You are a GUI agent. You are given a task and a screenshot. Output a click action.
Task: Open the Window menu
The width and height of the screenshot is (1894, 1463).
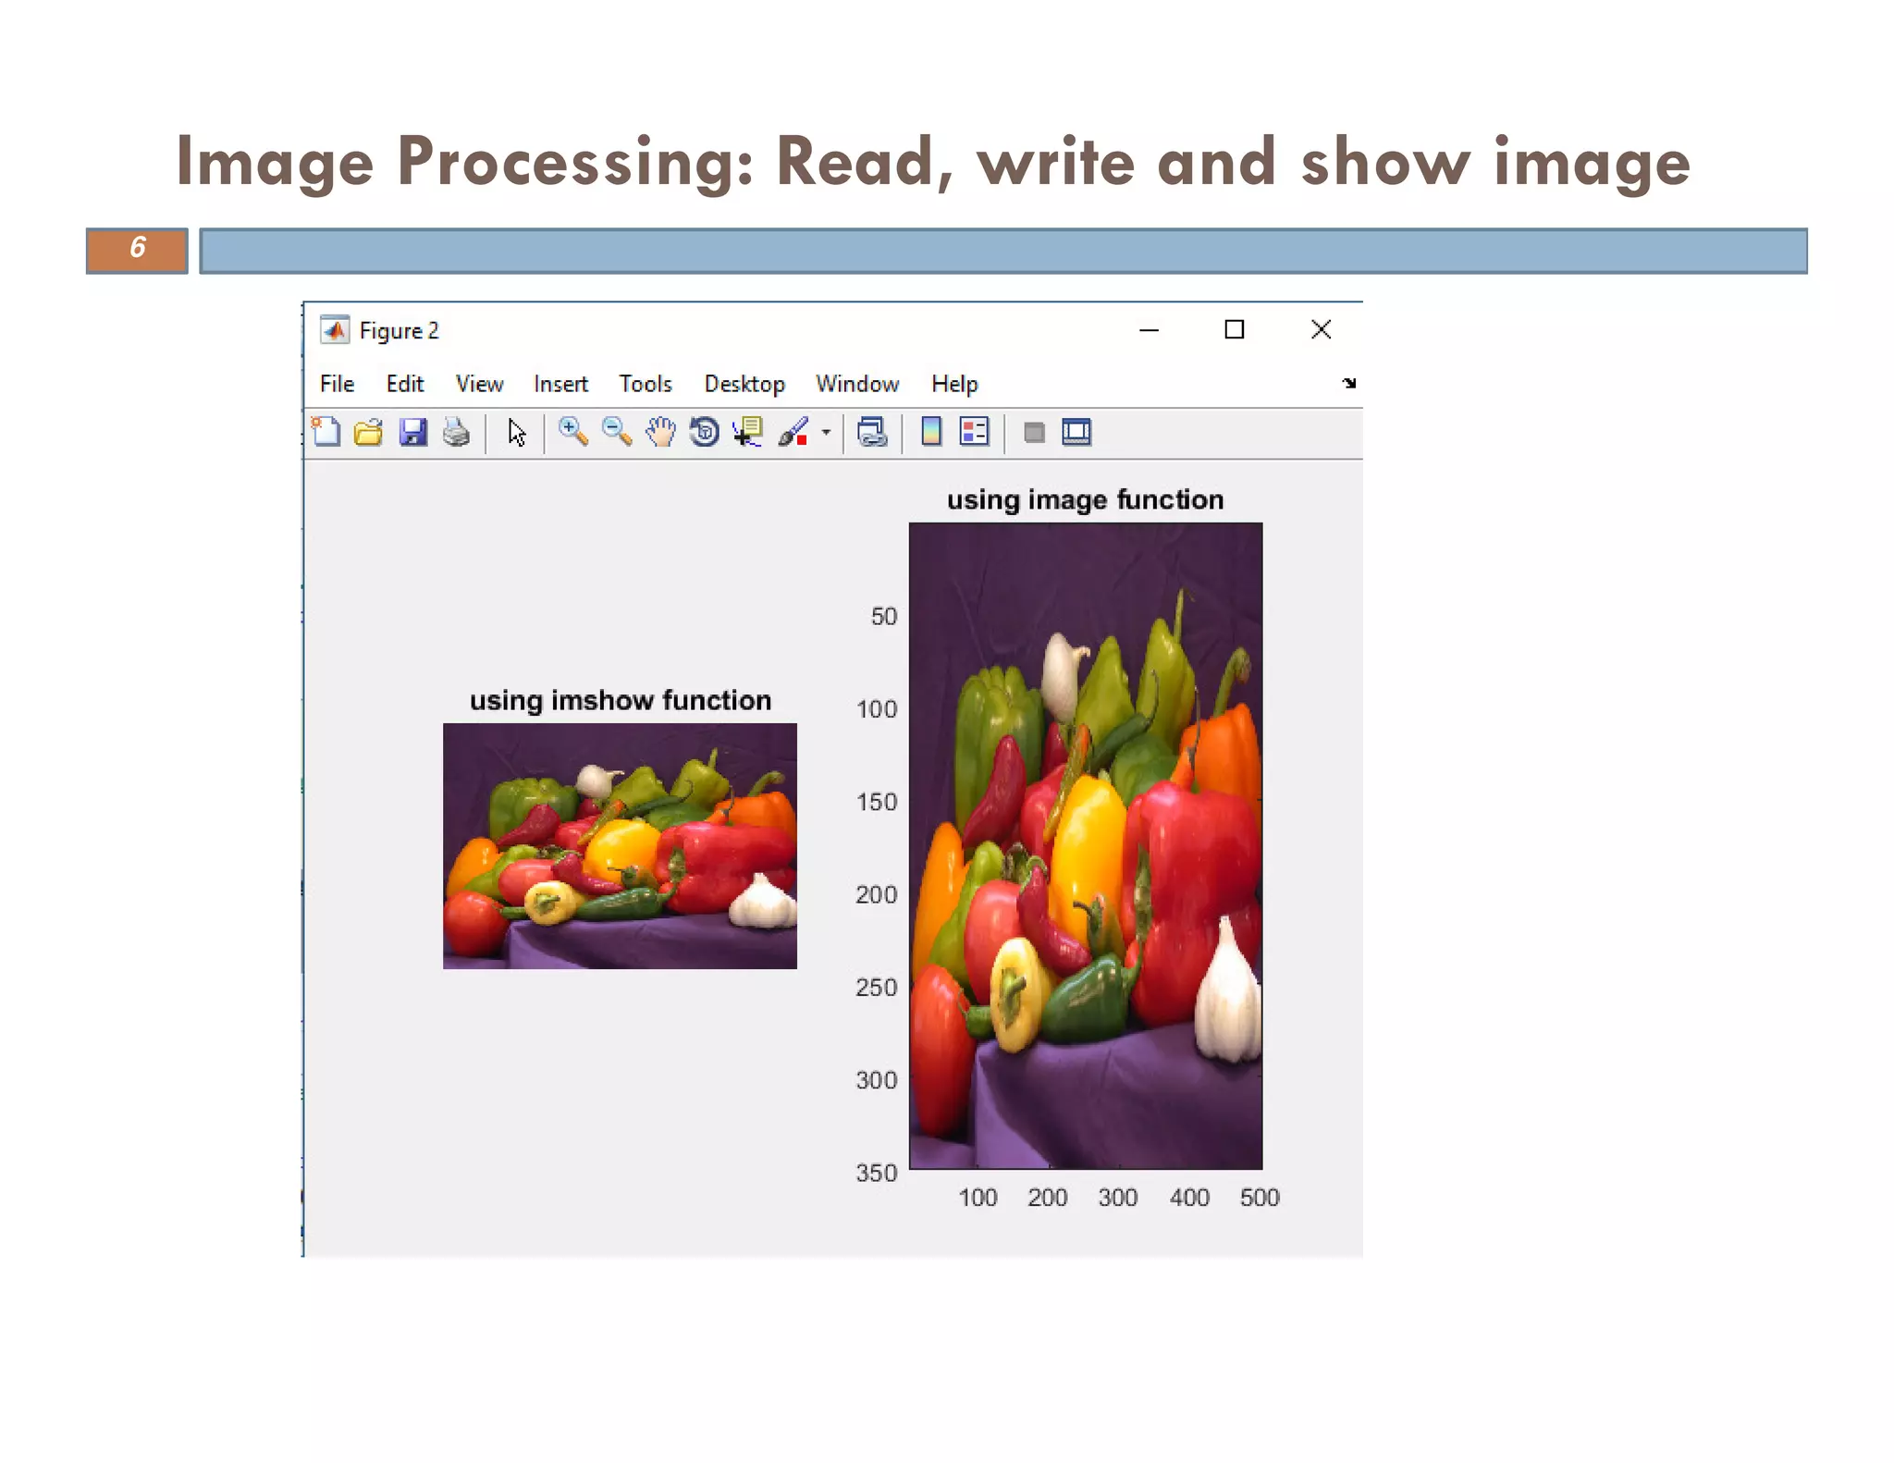coord(857,384)
